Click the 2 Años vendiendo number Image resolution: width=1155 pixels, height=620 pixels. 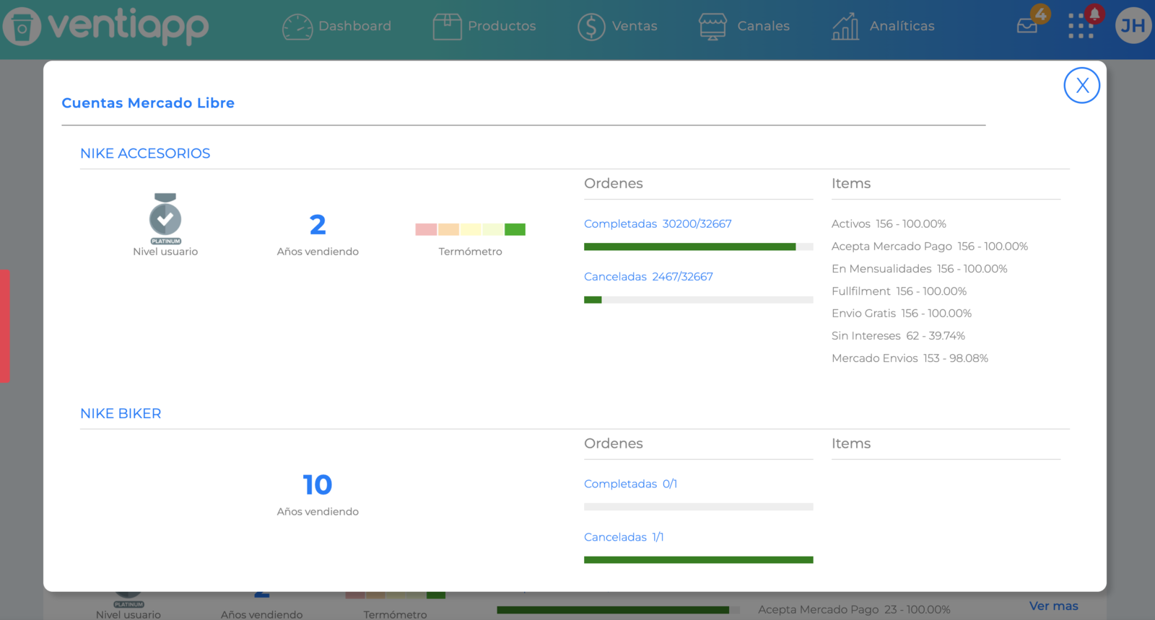coord(318,225)
